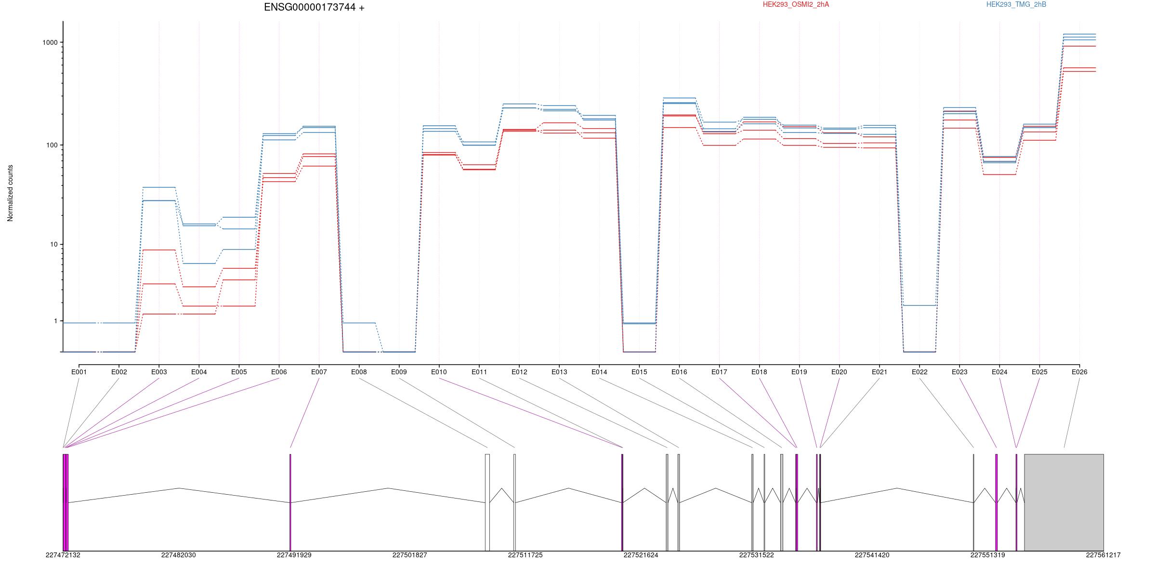Click genomic coordinate 227551319
The width and height of the screenshot is (1156, 578).
988,555
